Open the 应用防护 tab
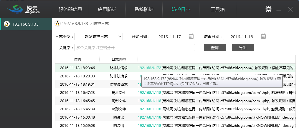 [107, 9]
